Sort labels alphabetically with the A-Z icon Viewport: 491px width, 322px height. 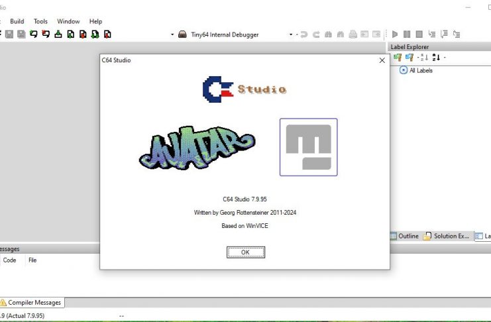click(436, 58)
